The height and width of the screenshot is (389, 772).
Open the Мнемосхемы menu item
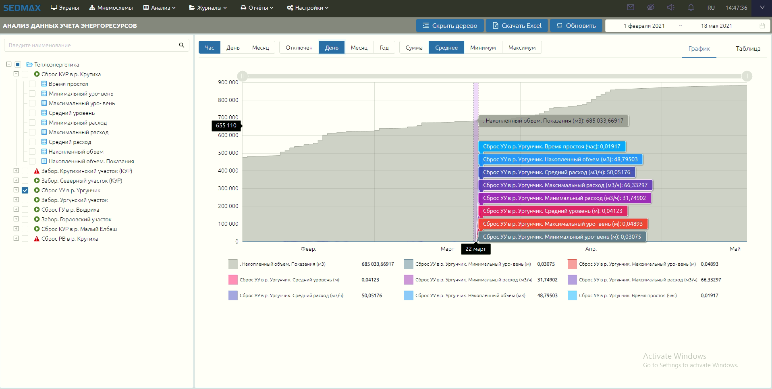click(x=111, y=8)
